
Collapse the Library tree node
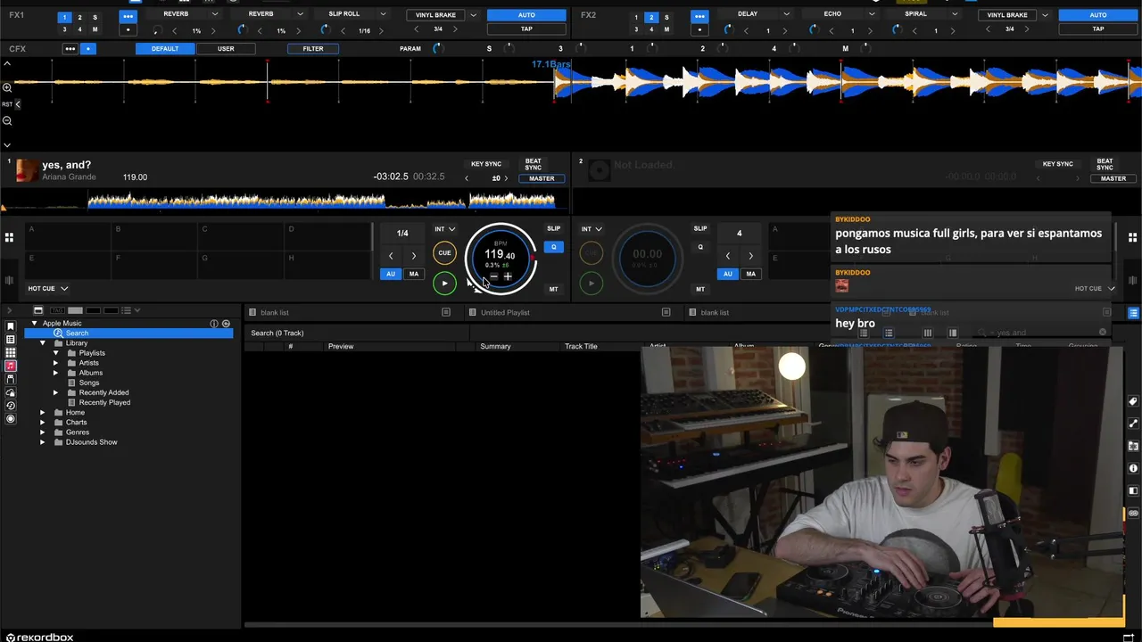42,343
